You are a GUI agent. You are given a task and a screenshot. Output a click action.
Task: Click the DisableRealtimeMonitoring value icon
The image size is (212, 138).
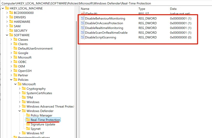[83, 28]
